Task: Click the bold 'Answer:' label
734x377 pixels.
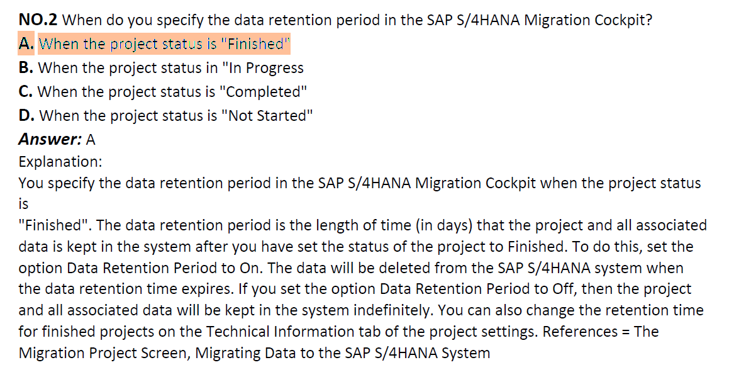Action: click(x=50, y=139)
